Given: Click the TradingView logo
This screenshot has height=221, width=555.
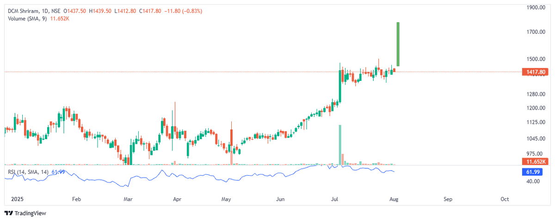Looking at the screenshot, I should tap(25, 213).
